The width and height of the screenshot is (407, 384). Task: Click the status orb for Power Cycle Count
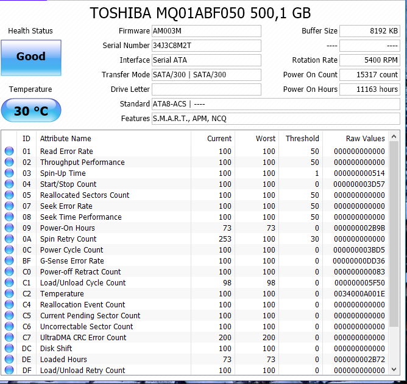click(9, 250)
